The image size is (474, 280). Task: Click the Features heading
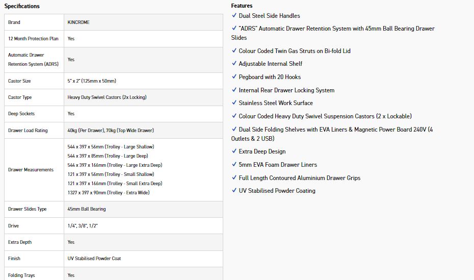[242, 6]
